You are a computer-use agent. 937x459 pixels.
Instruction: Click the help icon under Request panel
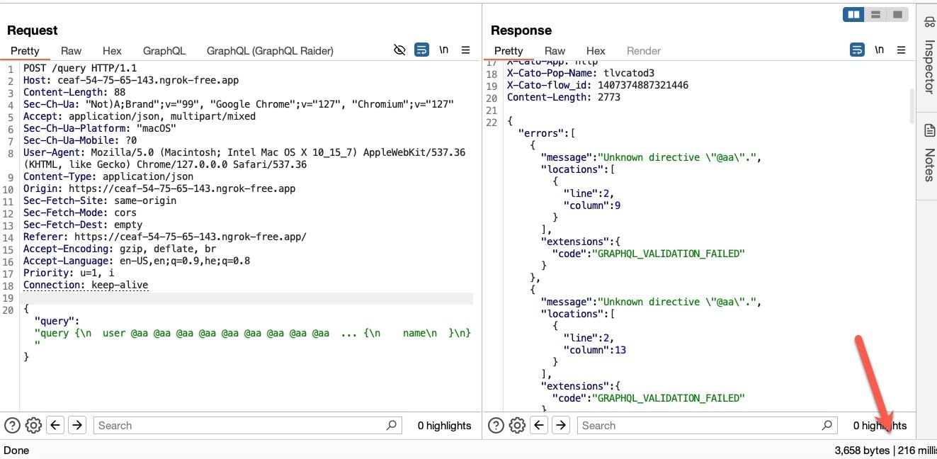click(11, 425)
